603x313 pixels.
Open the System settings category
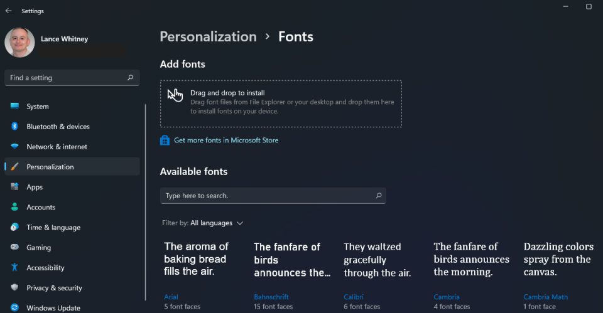(72, 107)
